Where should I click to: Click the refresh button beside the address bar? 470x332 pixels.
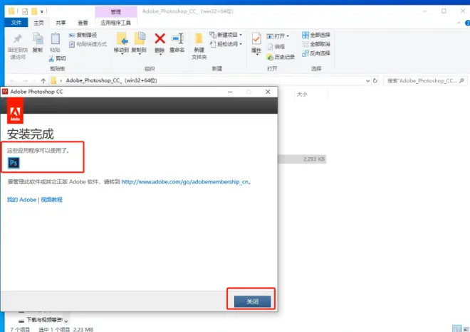[x=375, y=80]
